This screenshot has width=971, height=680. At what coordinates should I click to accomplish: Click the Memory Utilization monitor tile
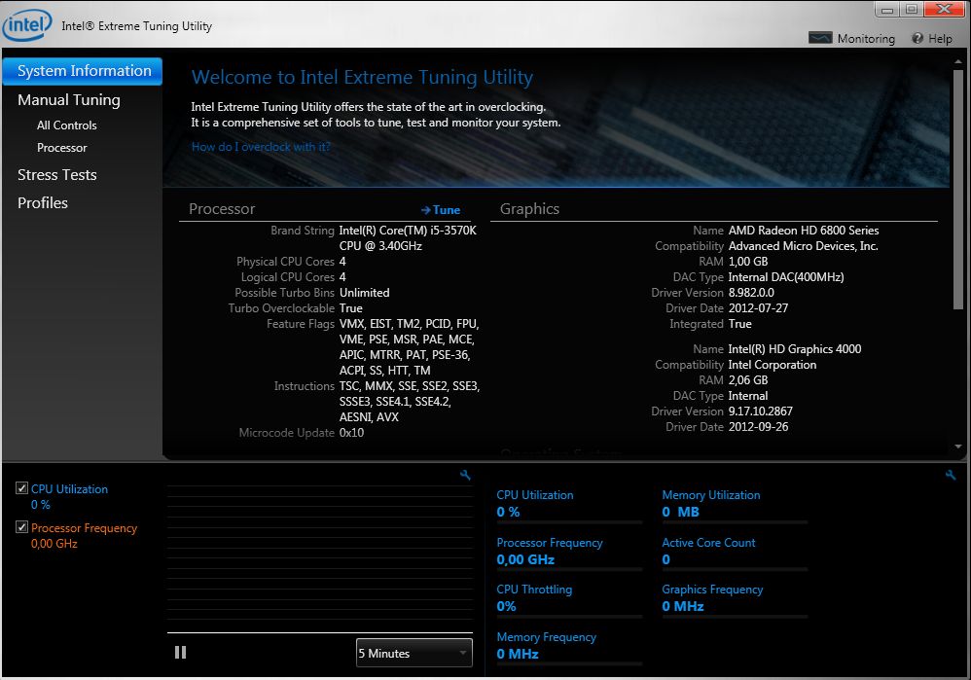(735, 504)
